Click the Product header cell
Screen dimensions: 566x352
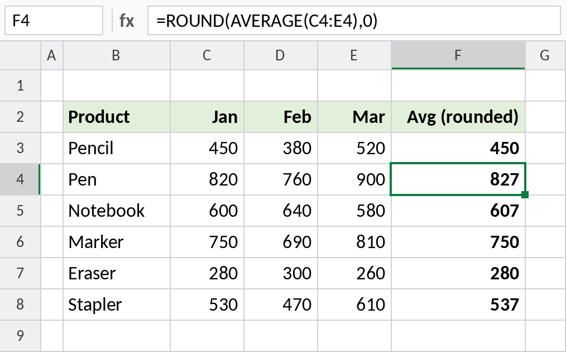click(x=117, y=117)
